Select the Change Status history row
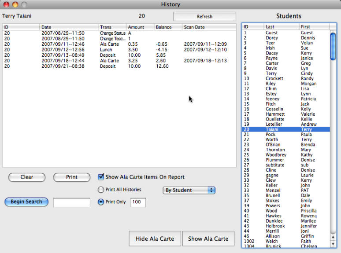This screenshot has width=341, height=253. [119, 33]
